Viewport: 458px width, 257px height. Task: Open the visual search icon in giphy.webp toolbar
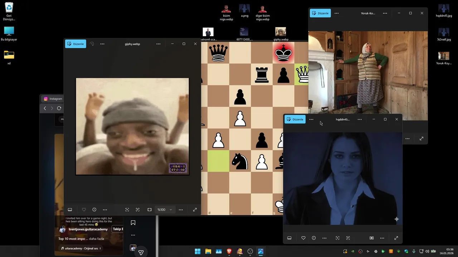pyautogui.click(x=127, y=210)
